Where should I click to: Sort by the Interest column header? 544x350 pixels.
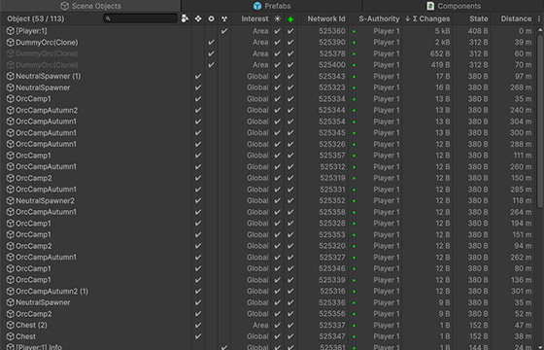255,18
